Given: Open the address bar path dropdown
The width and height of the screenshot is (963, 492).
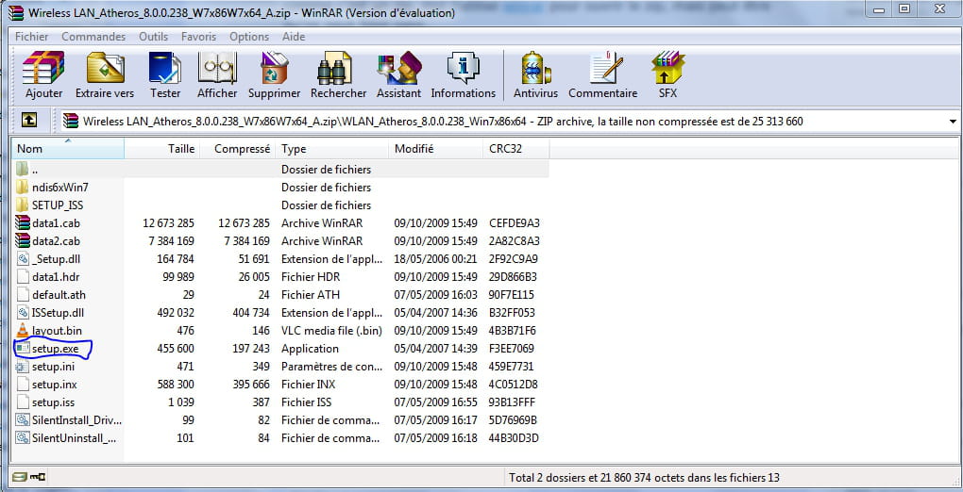Looking at the screenshot, I should point(953,122).
